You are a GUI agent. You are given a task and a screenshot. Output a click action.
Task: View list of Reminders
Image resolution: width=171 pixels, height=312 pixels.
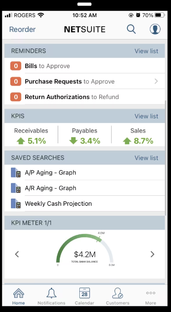[146, 51]
